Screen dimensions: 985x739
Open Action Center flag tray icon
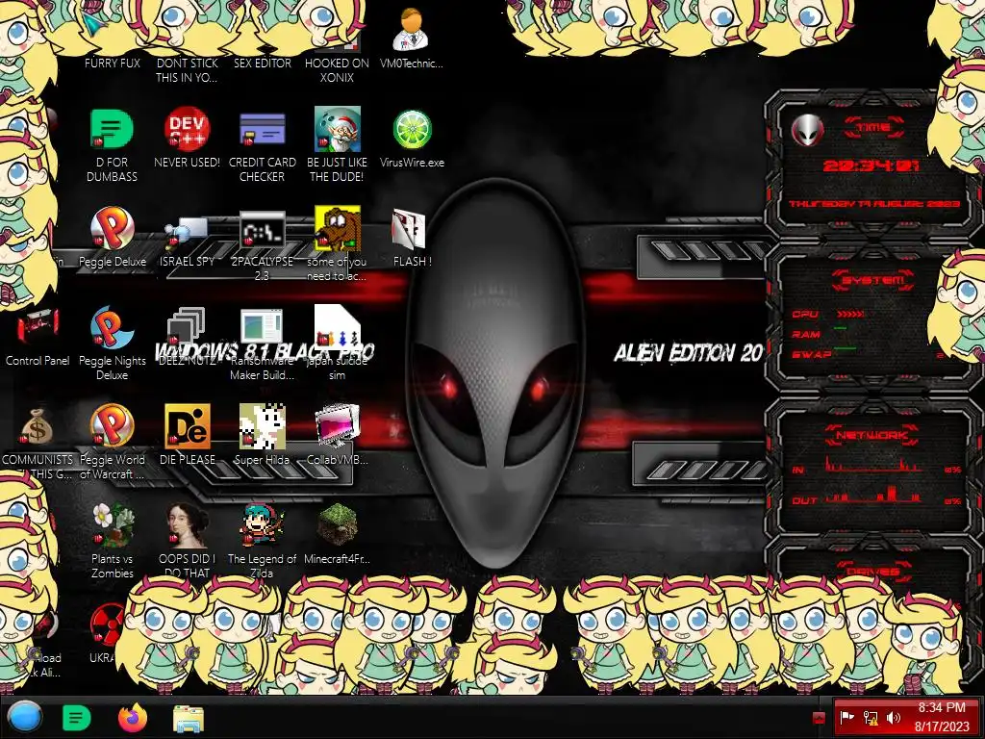coord(847,717)
